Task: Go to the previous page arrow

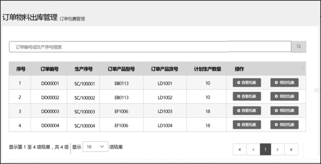Action: [253, 150]
